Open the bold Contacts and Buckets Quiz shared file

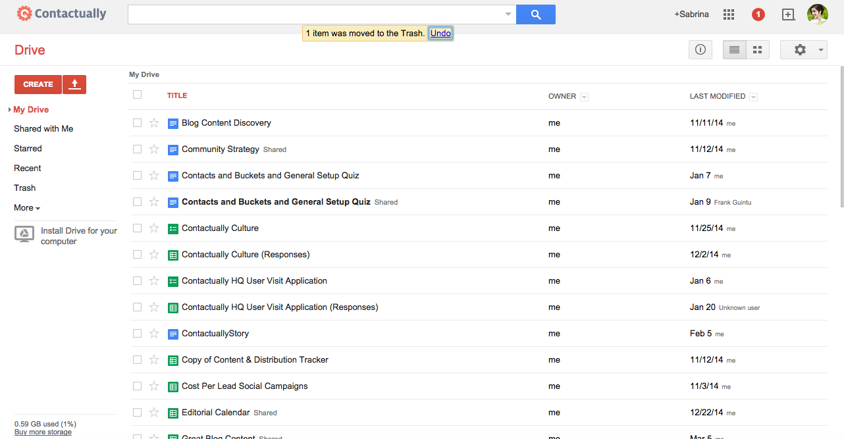[x=276, y=202]
